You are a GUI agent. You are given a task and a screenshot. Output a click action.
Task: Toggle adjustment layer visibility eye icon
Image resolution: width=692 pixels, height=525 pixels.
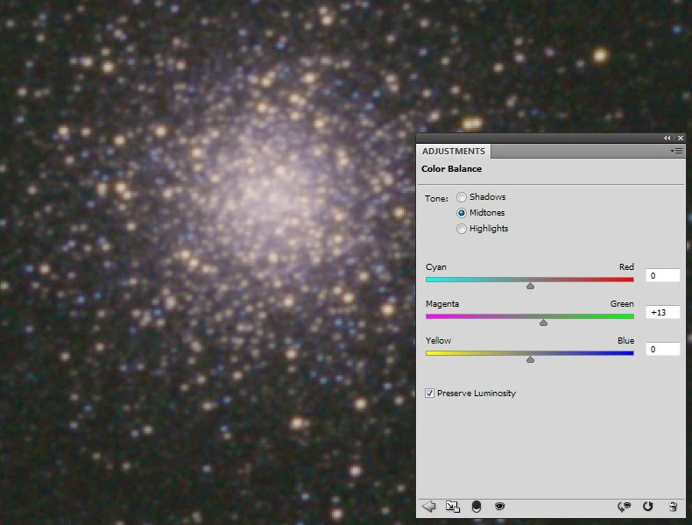[x=500, y=507]
